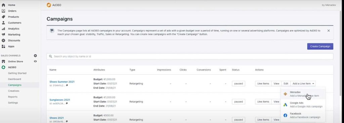Open Home from the sidebar
This screenshot has height=123, width=344.
(11, 5)
